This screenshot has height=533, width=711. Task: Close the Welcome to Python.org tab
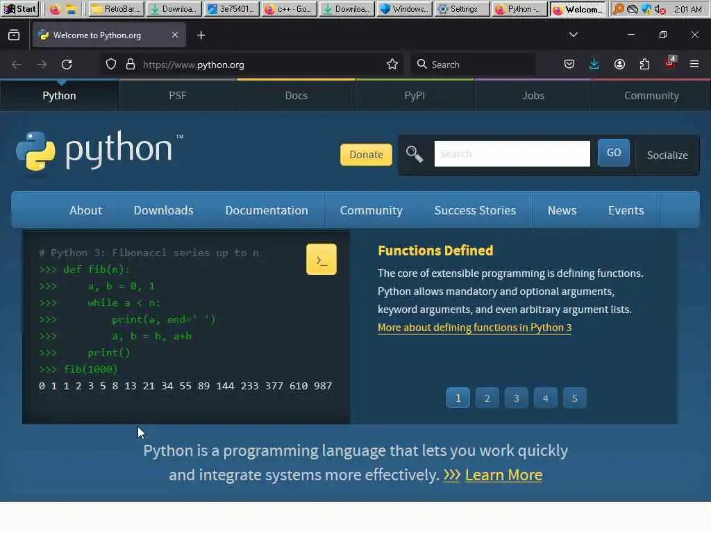coord(175,35)
